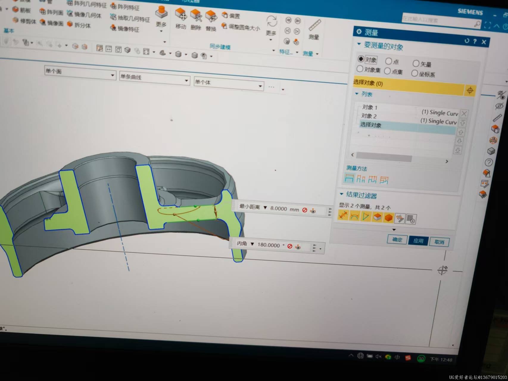This screenshot has width=508, height=381.
Task: Click the 镜像面 mirror face tool
Action: click(x=52, y=23)
